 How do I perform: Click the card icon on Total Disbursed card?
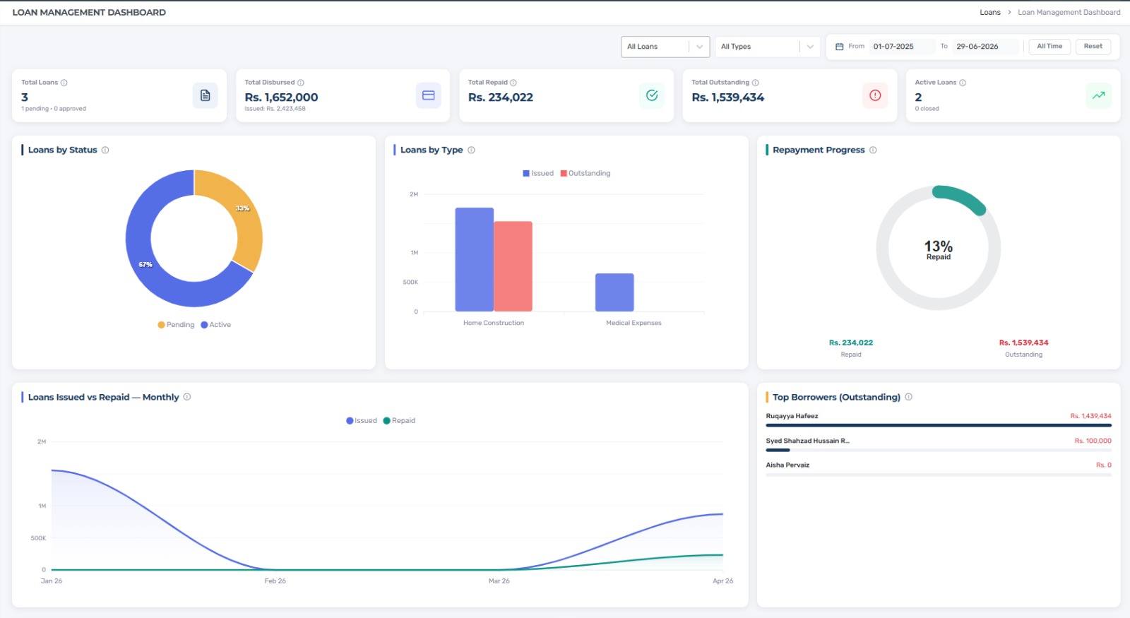coord(429,95)
